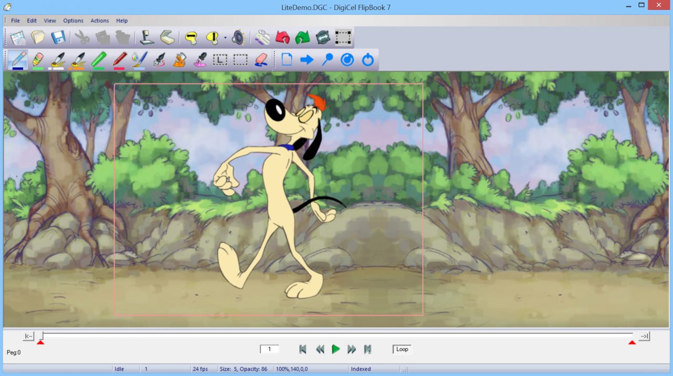The height and width of the screenshot is (376, 673).
Task: Click the frame number input field
Action: point(269,349)
